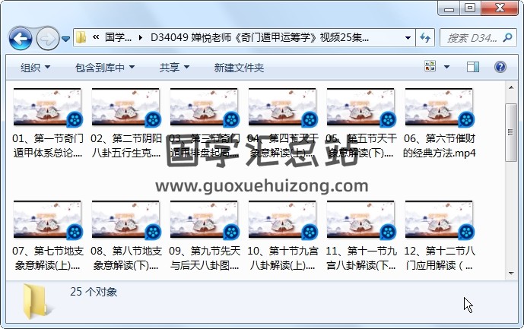Screen dimensions: 524x329
Task: Select video thumbnail 07、第七节地支象意解读(上)
Action: click(47, 220)
